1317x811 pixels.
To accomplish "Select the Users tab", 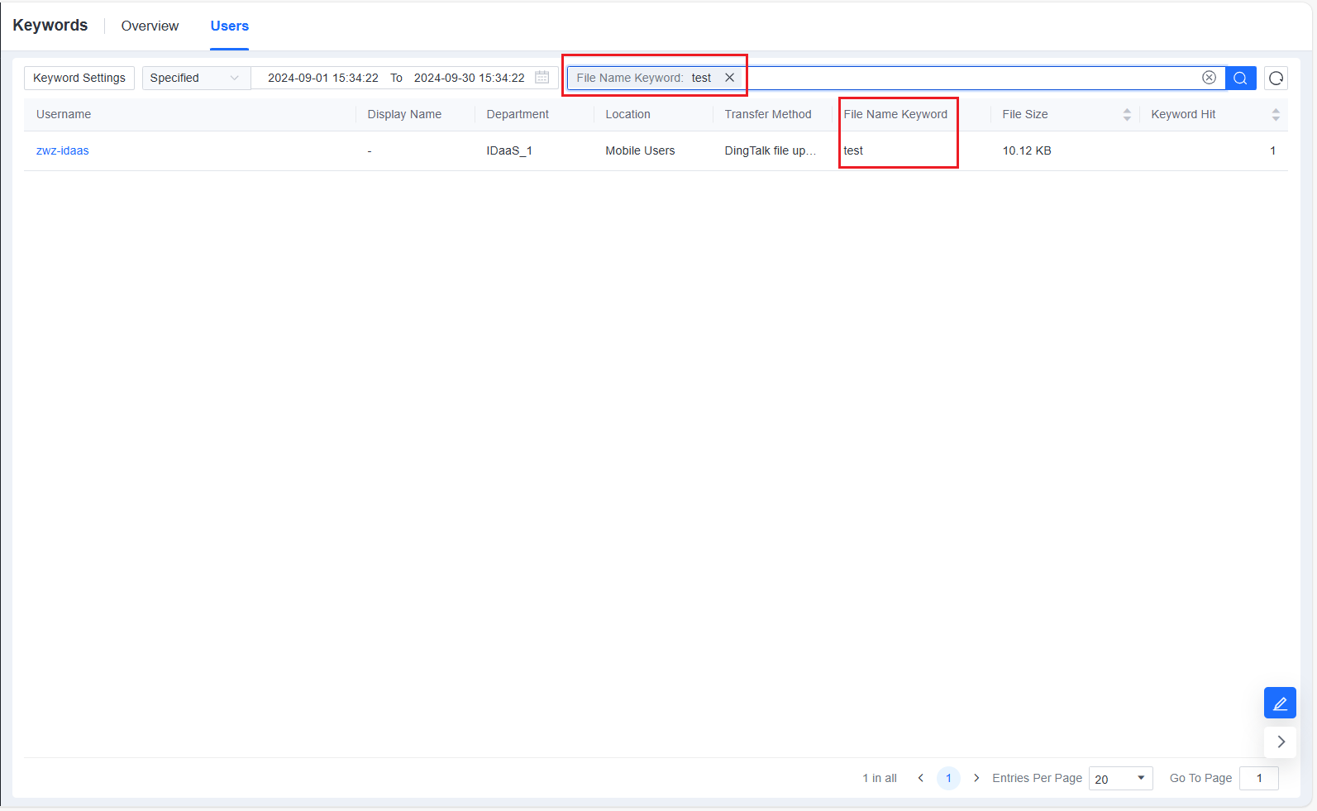I will coord(229,26).
